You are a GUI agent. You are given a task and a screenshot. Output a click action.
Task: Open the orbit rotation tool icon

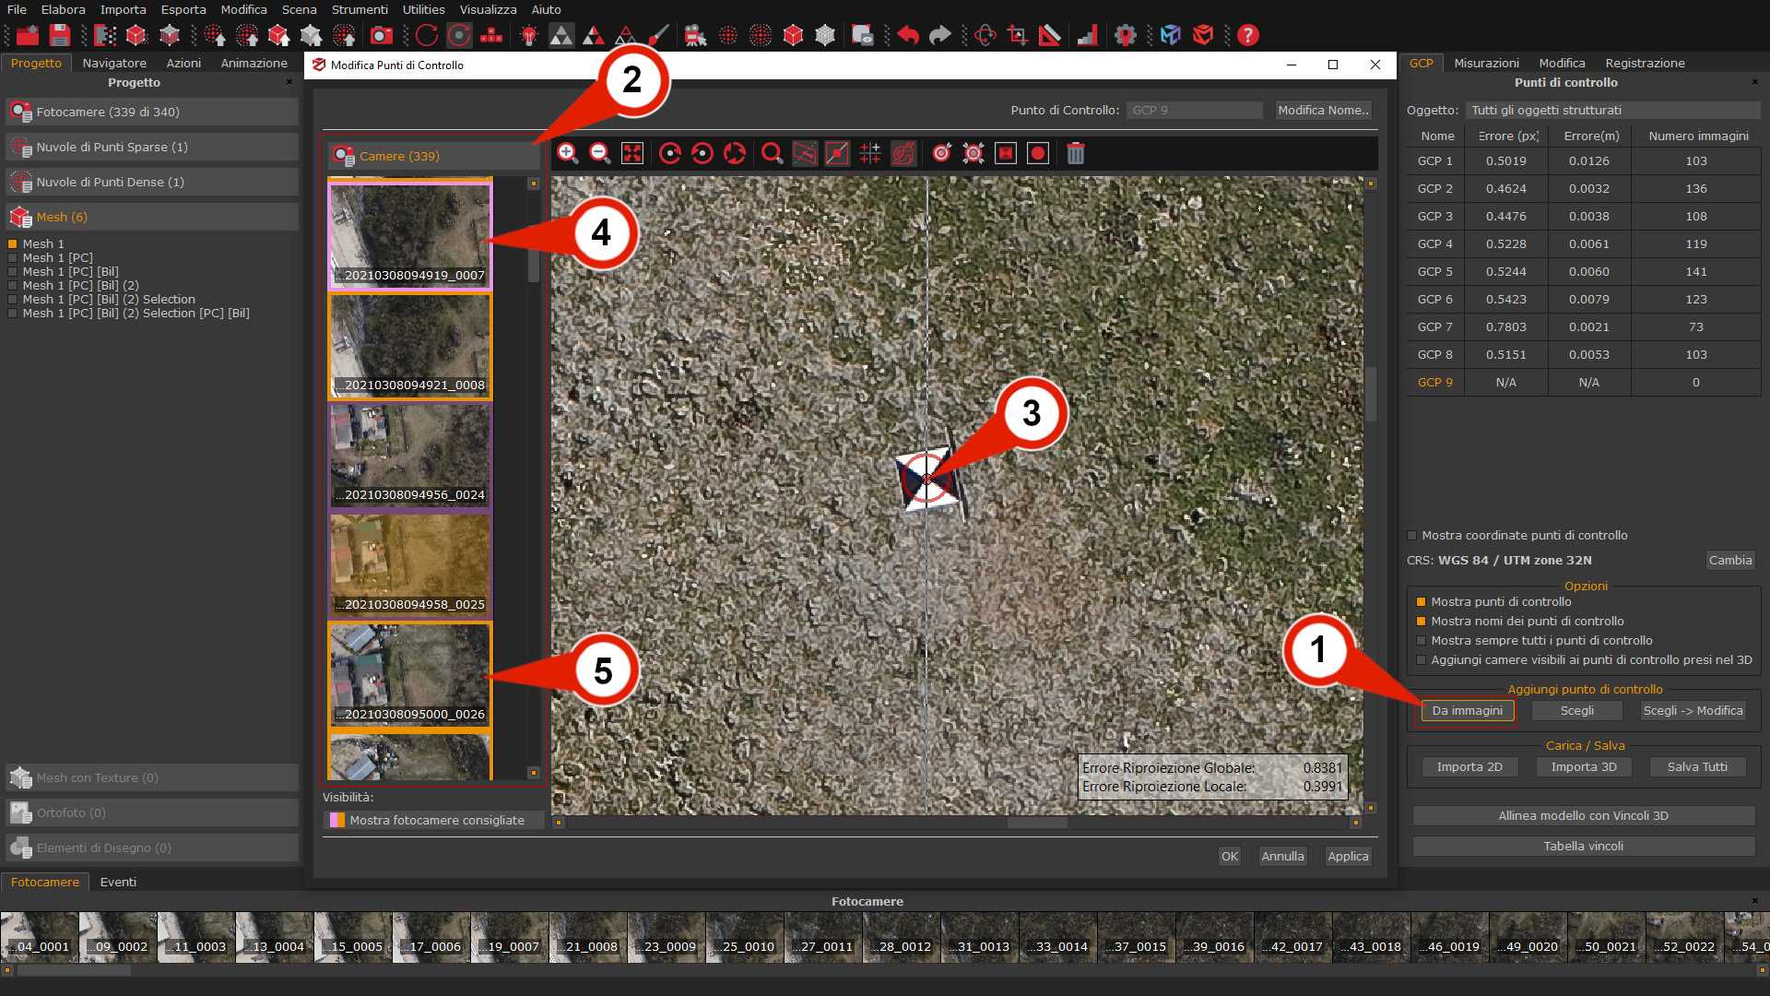click(x=985, y=35)
